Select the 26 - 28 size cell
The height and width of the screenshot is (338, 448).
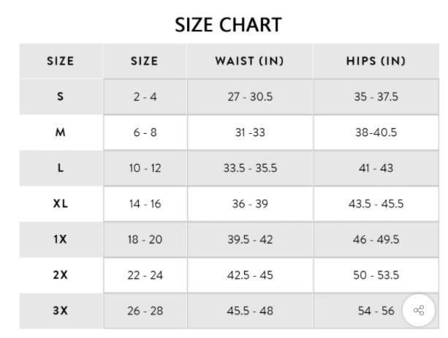click(x=145, y=311)
